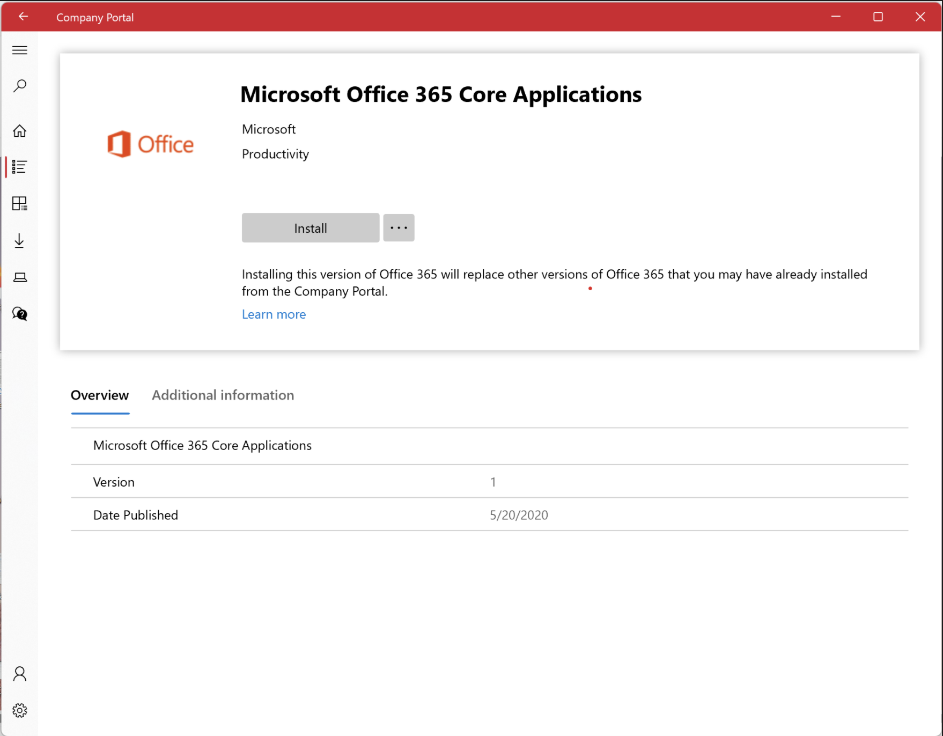The image size is (943, 736).
Task: Open Help and support chat icon
Action: click(x=20, y=314)
